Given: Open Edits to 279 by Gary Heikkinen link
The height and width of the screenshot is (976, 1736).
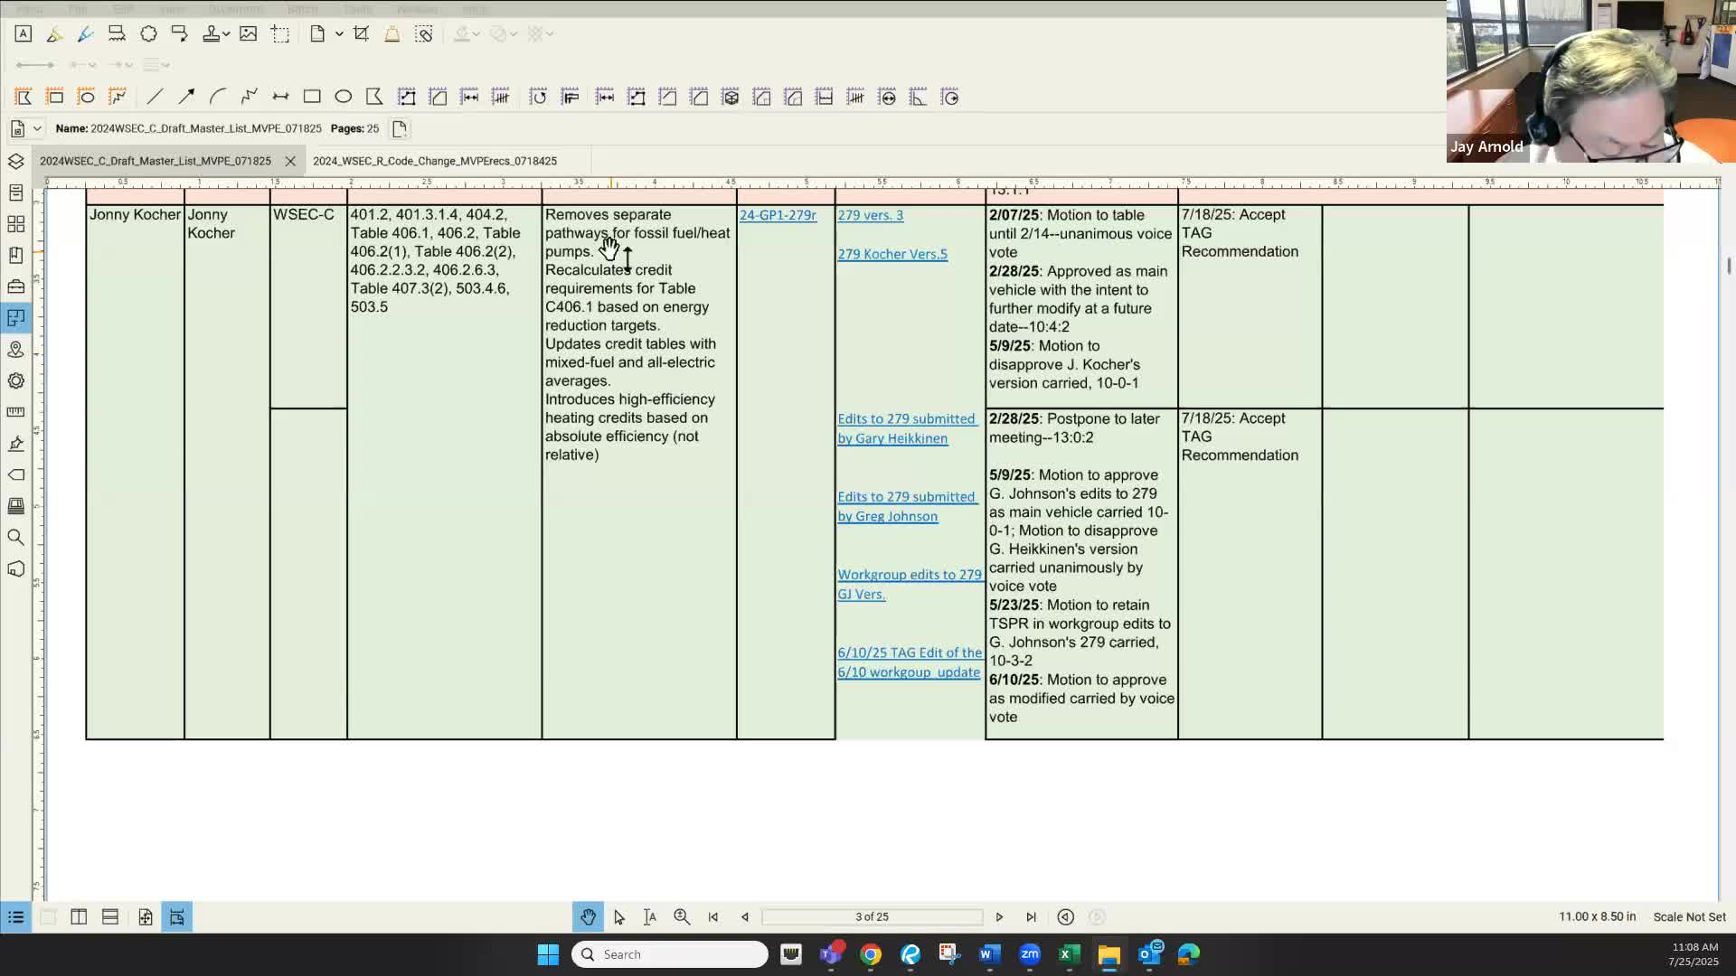Looking at the screenshot, I should pos(906,428).
